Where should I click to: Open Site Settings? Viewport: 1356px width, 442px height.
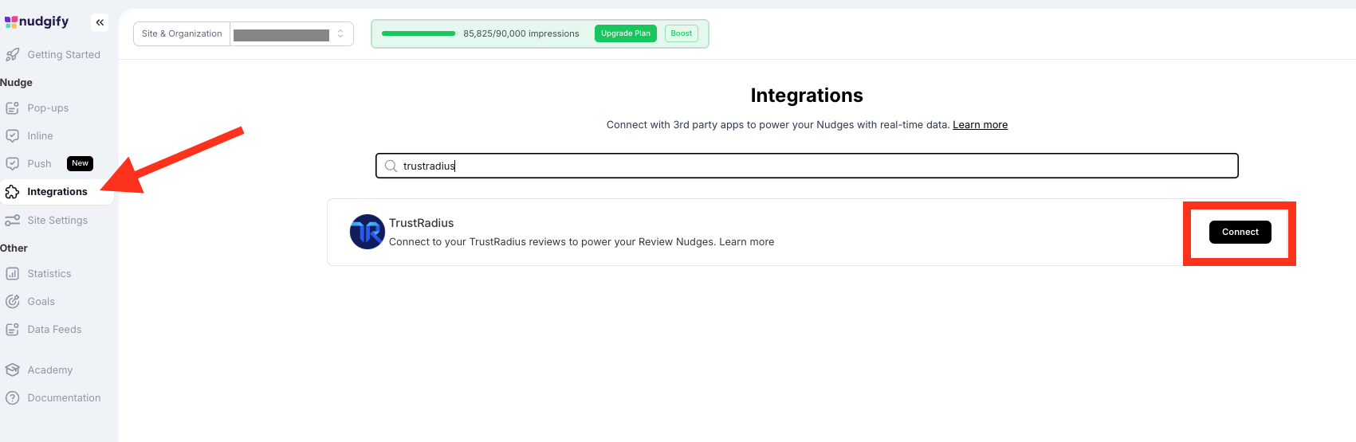57,221
